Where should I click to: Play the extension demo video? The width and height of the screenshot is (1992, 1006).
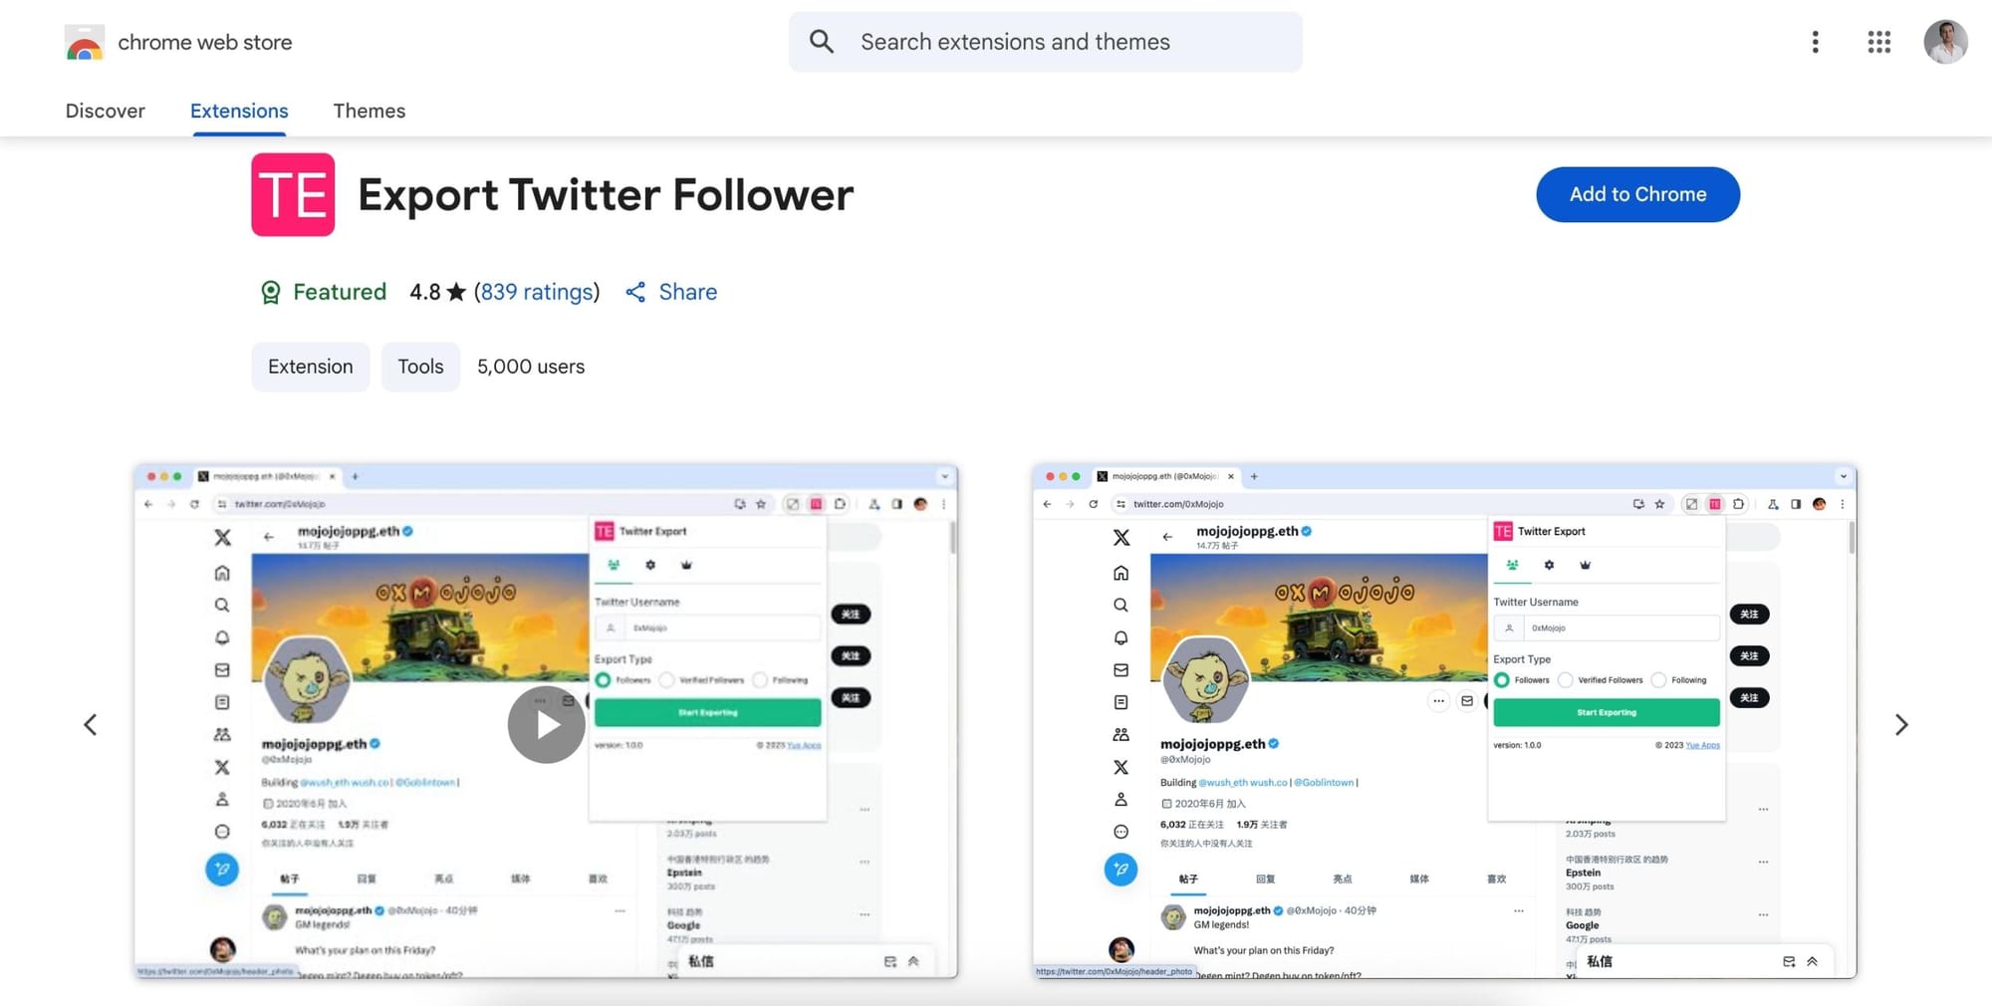click(546, 724)
